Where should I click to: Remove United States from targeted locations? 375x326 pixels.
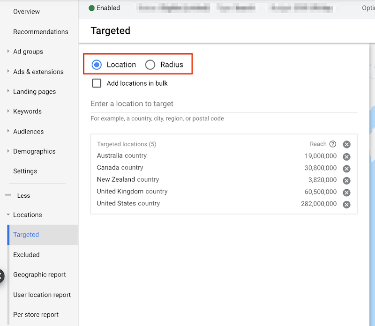tap(346, 204)
